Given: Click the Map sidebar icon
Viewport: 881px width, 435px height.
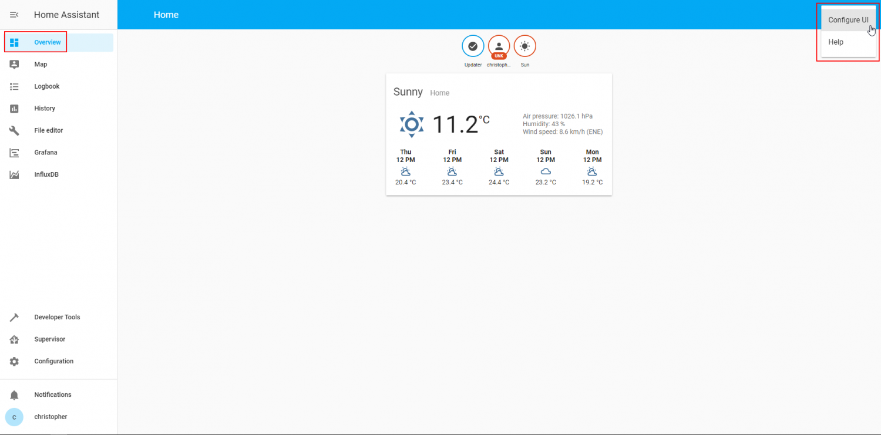Looking at the screenshot, I should point(14,64).
